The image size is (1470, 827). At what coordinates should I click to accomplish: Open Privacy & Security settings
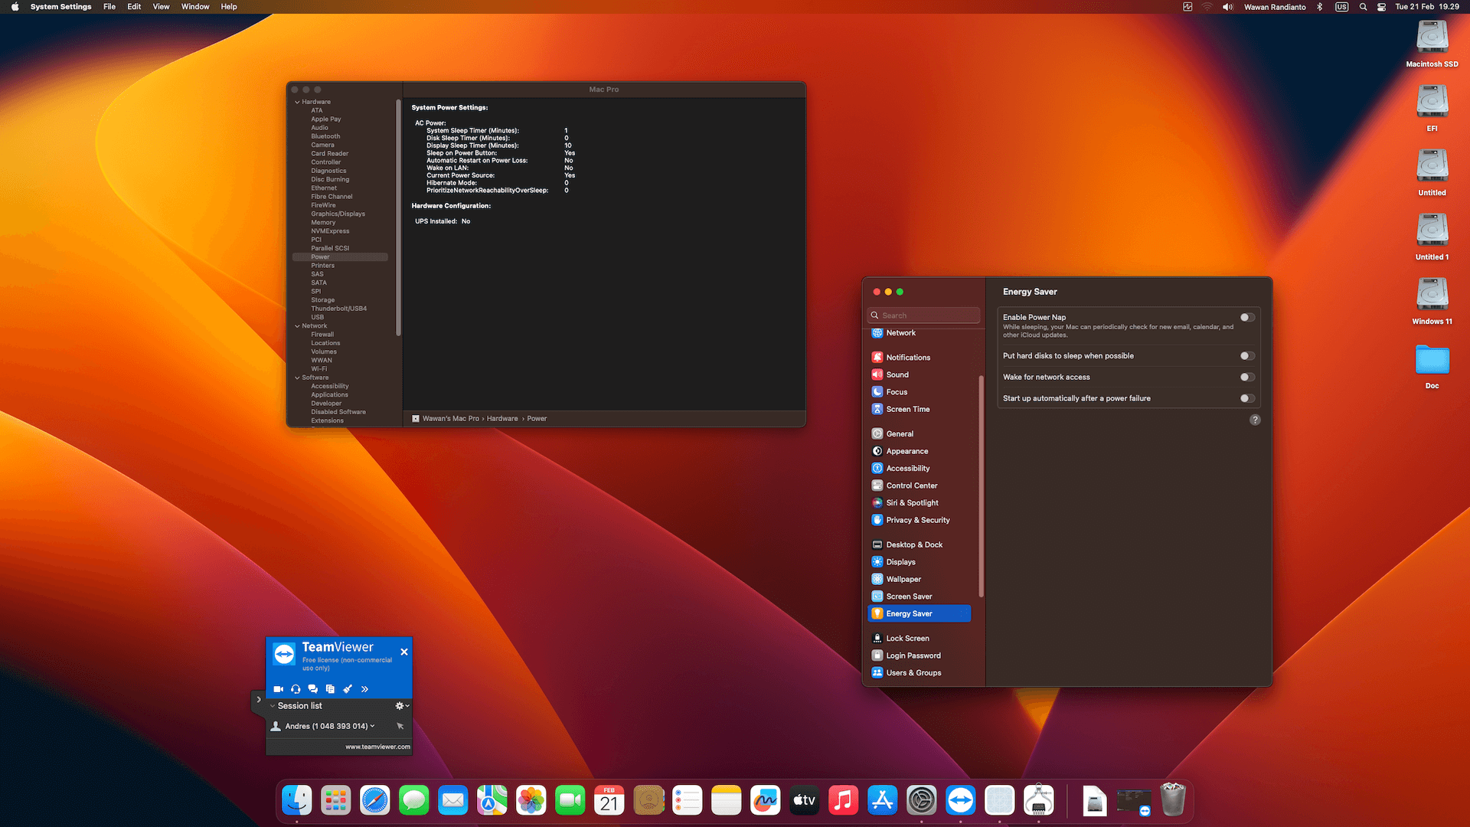click(x=917, y=520)
